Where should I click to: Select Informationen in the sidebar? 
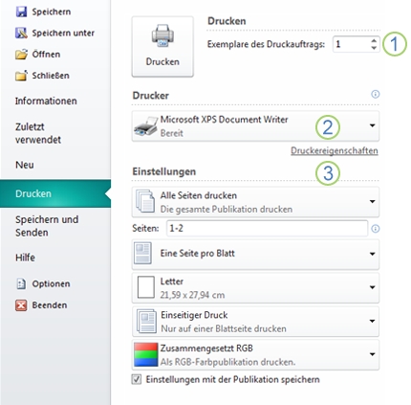point(46,101)
